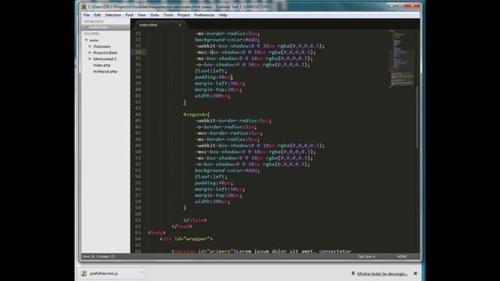The height and width of the screenshot is (281, 500).
Task: Click line number 34 in gutter
Action: coord(137,52)
